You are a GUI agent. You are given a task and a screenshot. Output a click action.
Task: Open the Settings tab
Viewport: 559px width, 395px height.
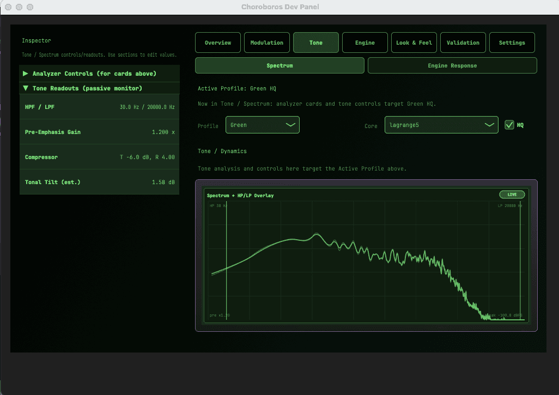pos(512,42)
